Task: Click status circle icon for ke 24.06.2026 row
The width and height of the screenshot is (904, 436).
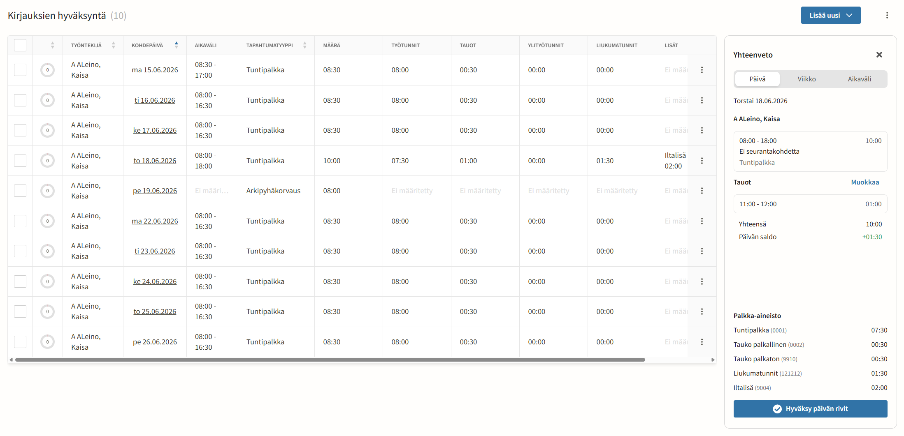Action: 47,281
